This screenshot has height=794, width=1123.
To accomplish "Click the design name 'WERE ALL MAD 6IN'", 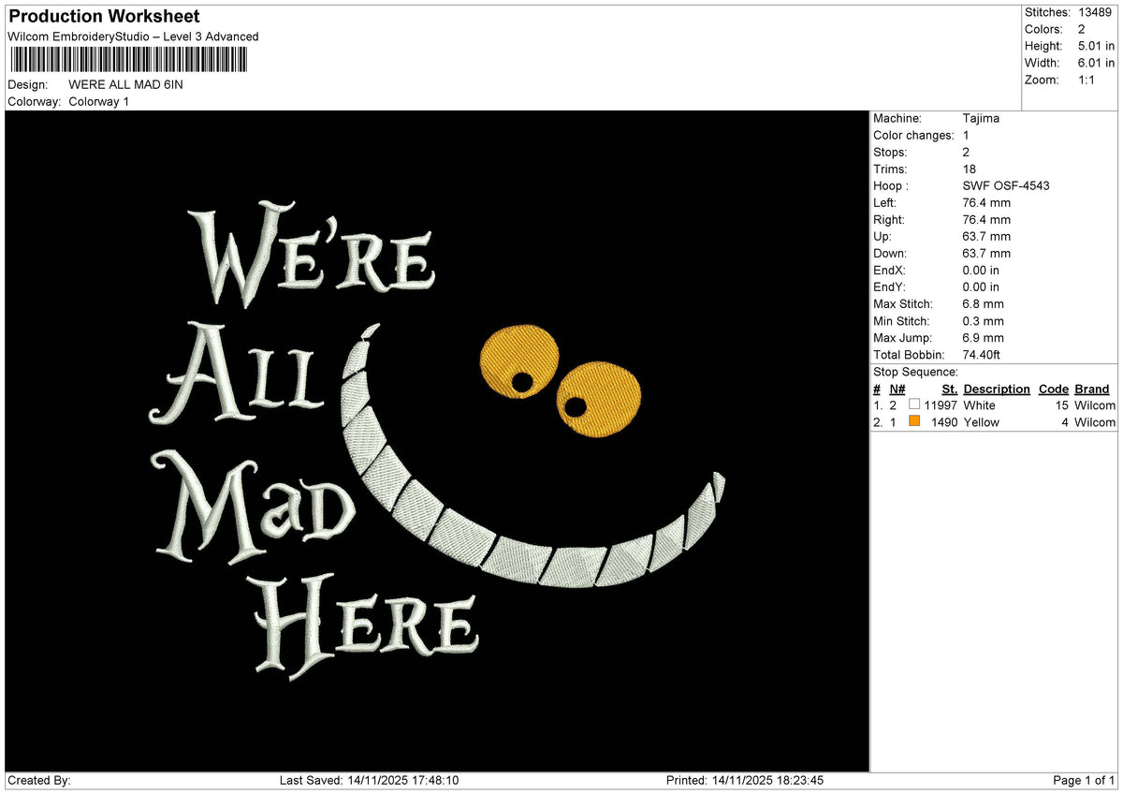I will [126, 84].
